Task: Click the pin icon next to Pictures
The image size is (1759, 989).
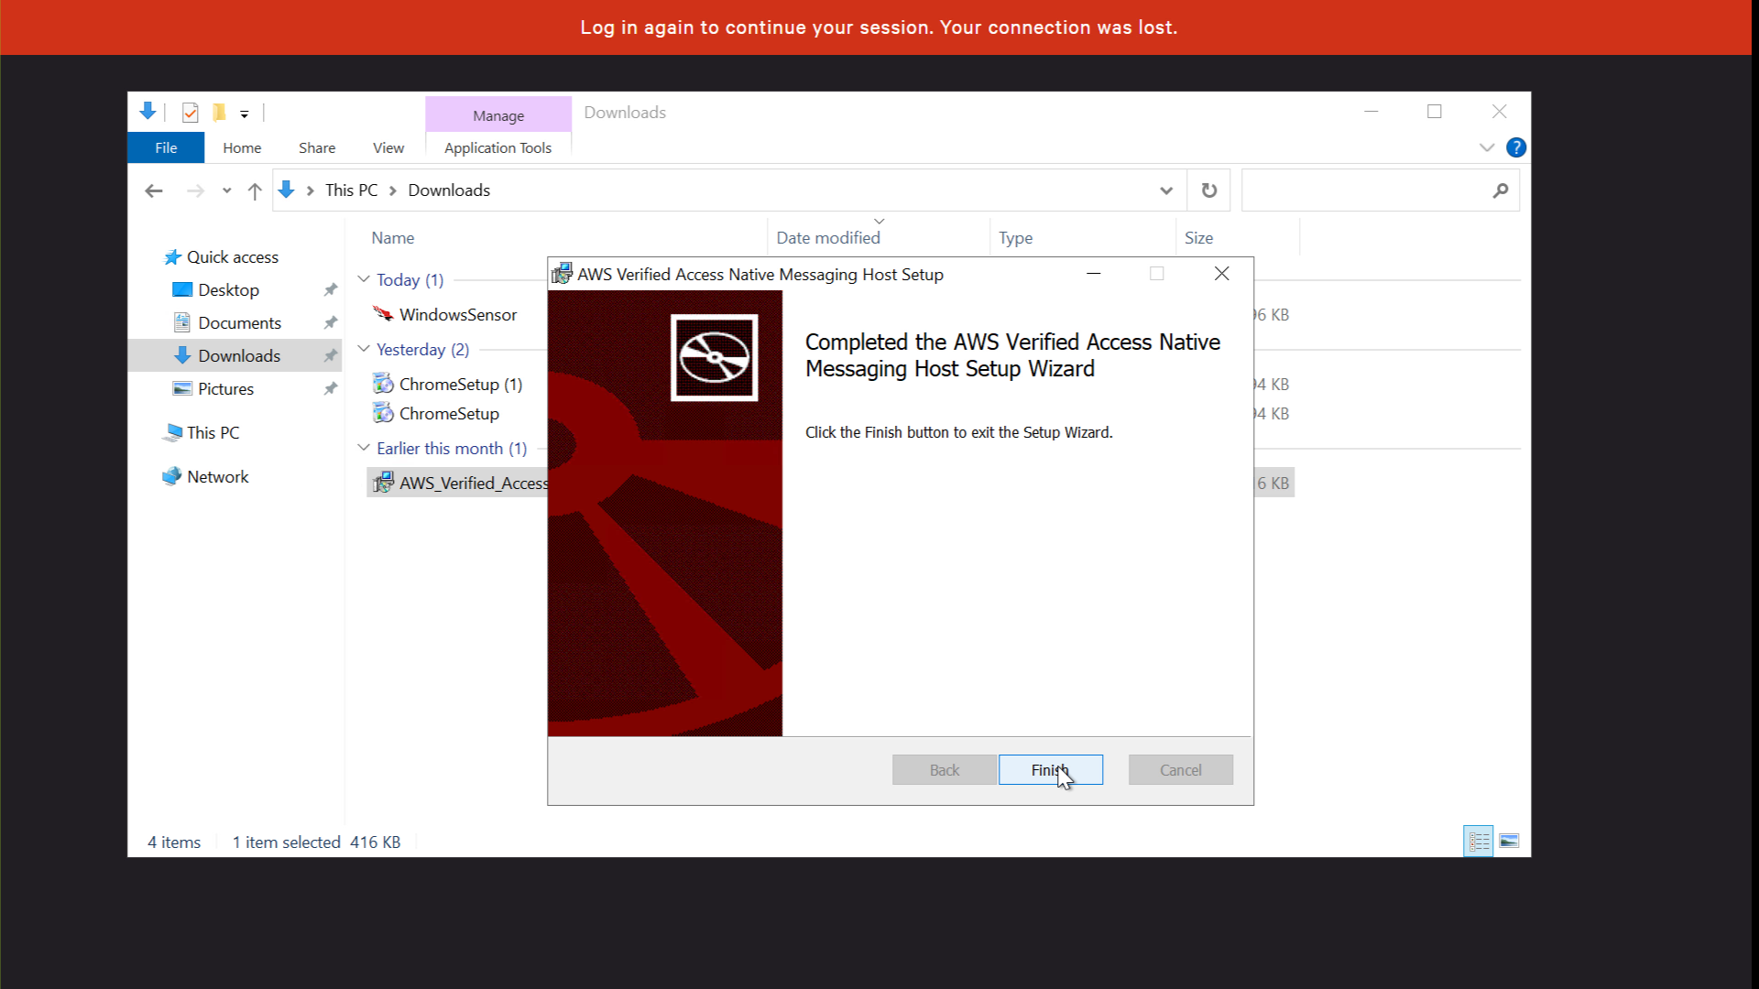Action: [x=331, y=389]
